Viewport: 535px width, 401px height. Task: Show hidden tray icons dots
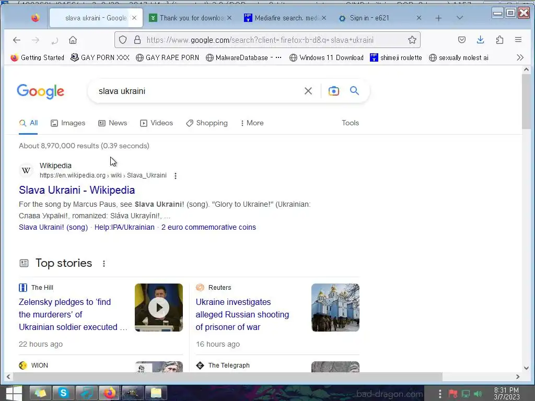[440, 394]
